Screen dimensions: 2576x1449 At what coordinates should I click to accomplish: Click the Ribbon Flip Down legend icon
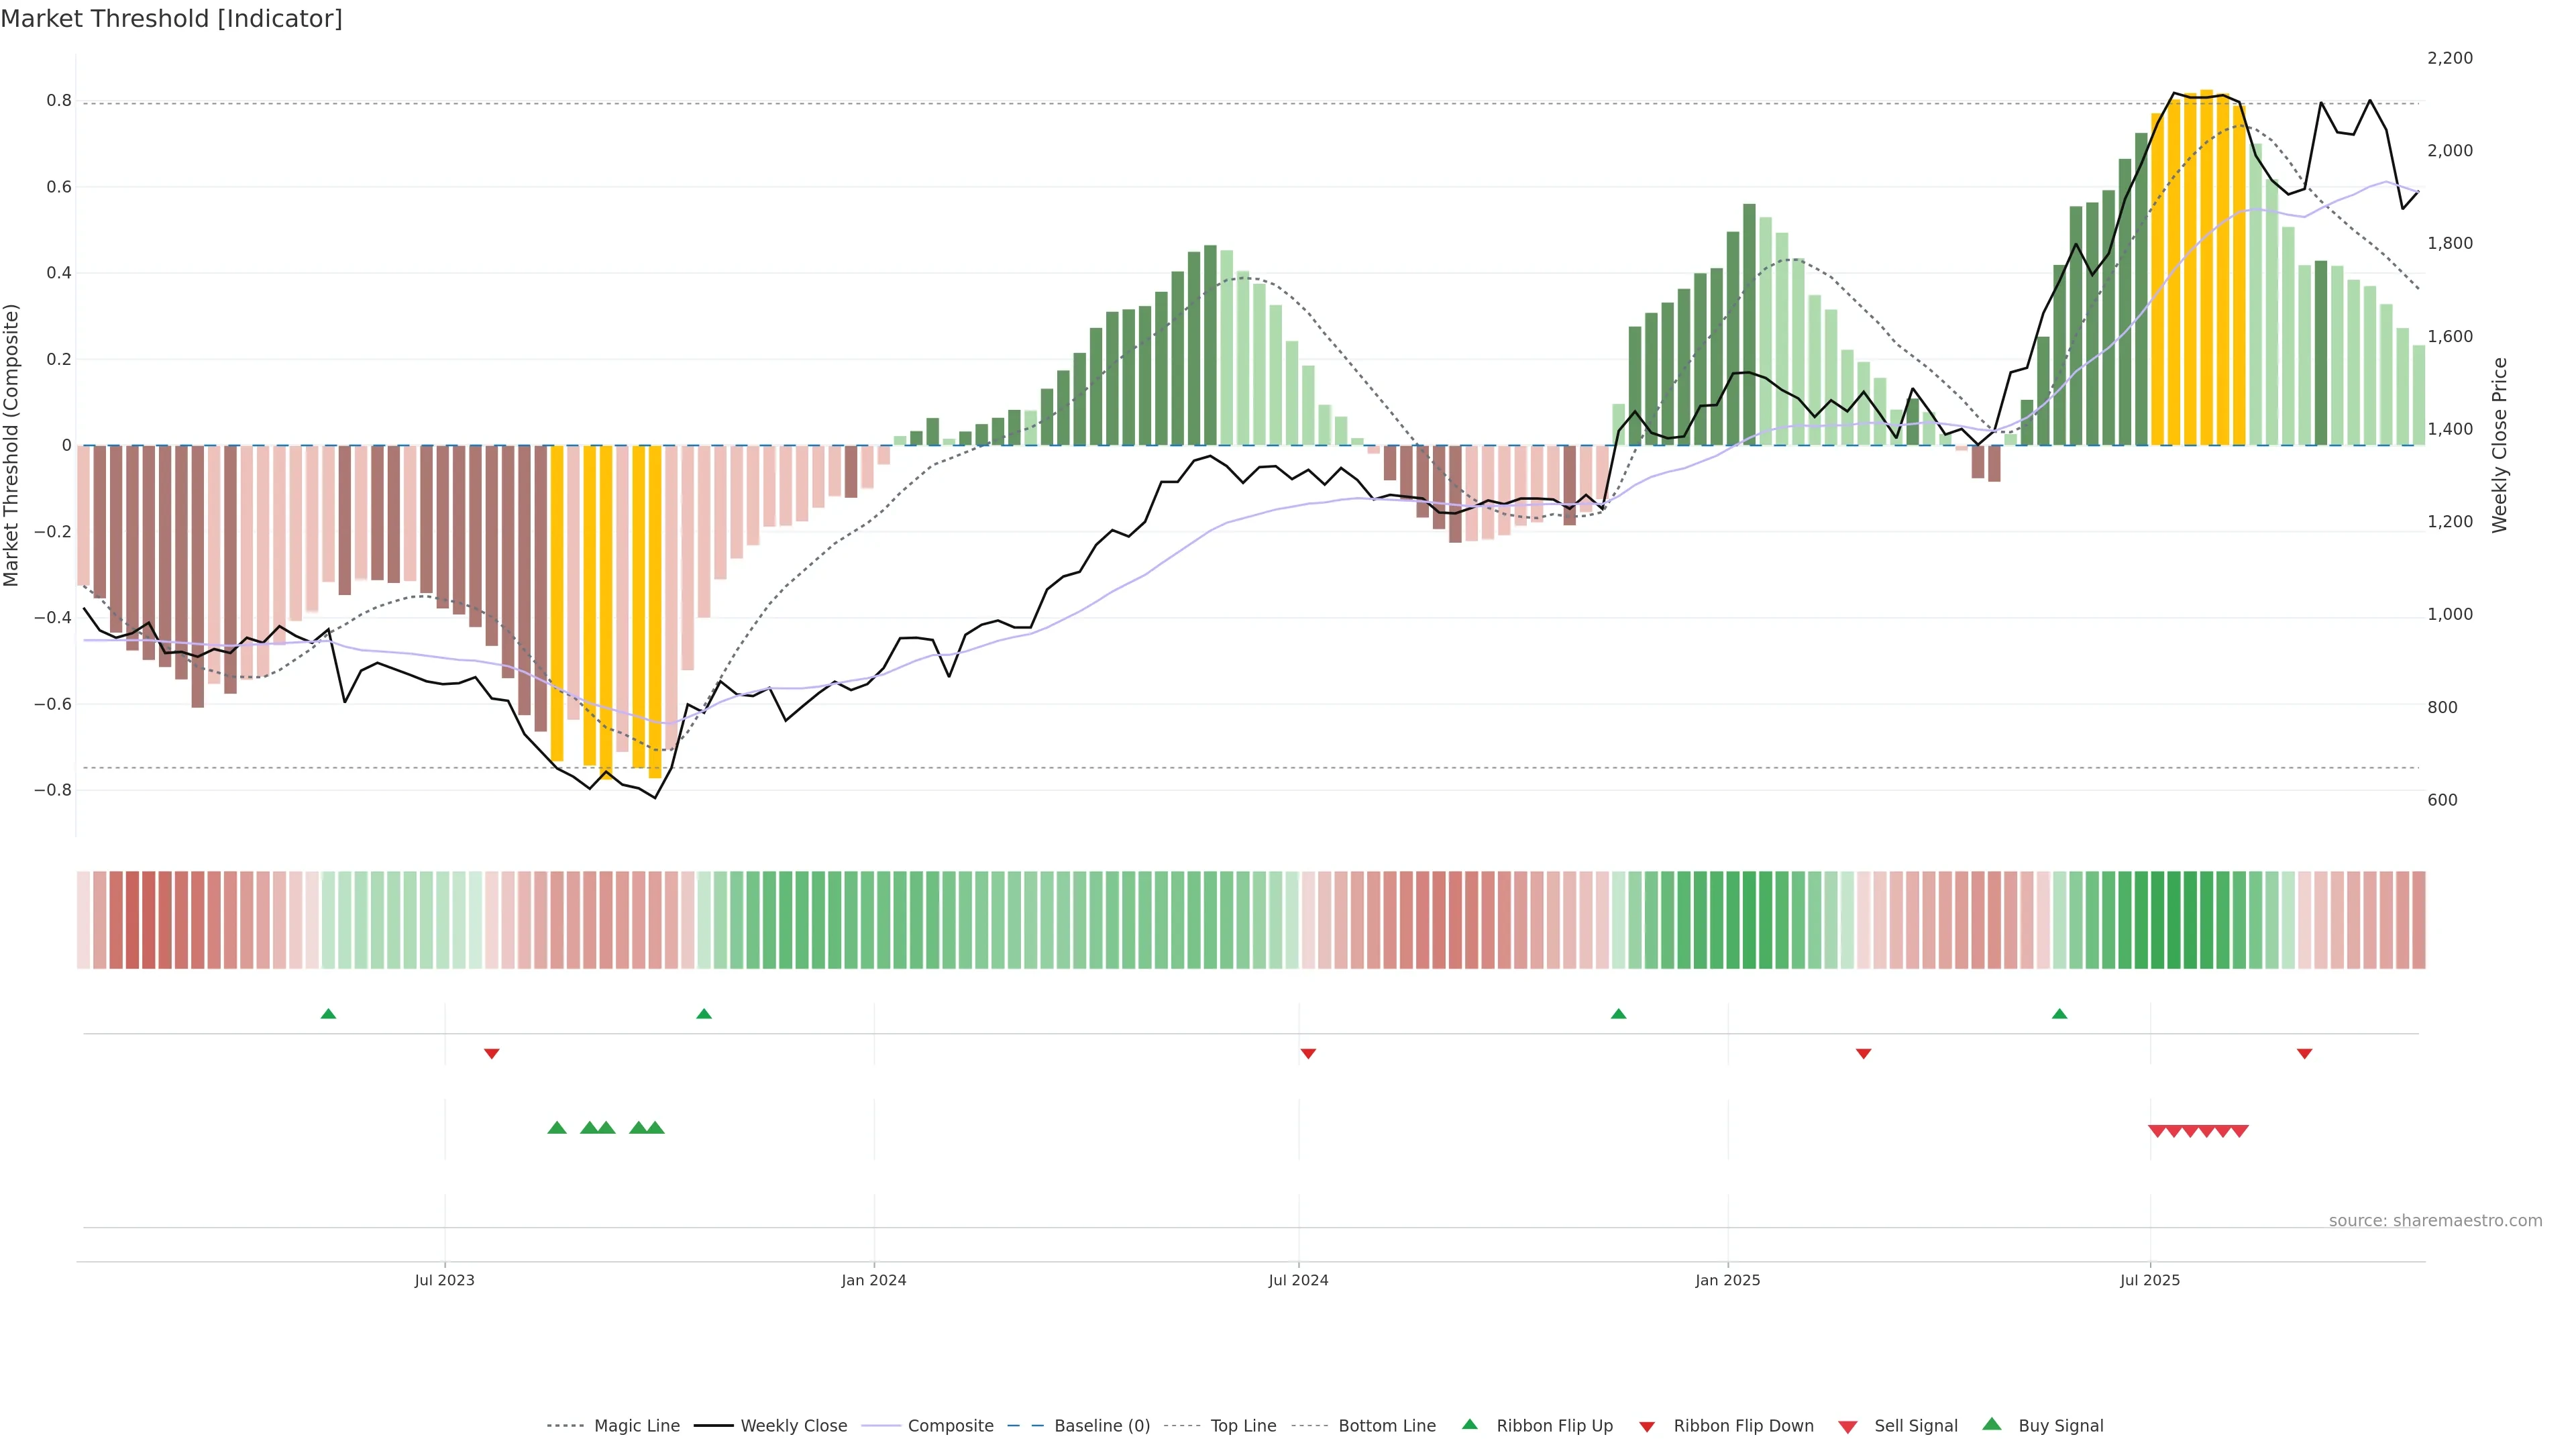pos(1646,1426)
